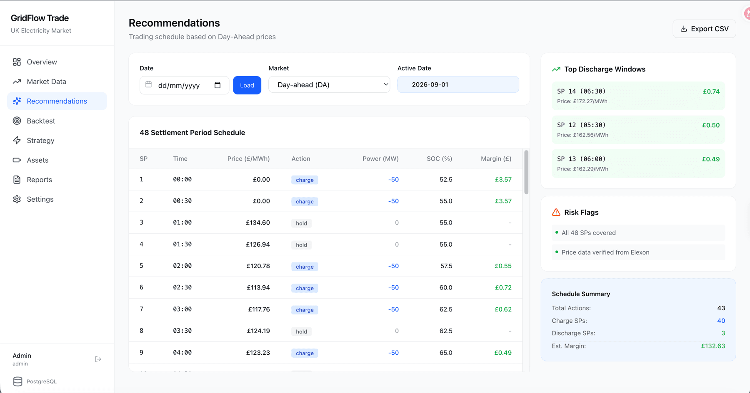
Task: Select the SP 12 (05:30) discharge window
Action: [x=638, y=130]
